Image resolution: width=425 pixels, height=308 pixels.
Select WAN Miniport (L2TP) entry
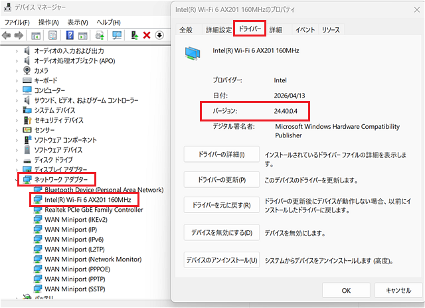[x=74, y=249]
